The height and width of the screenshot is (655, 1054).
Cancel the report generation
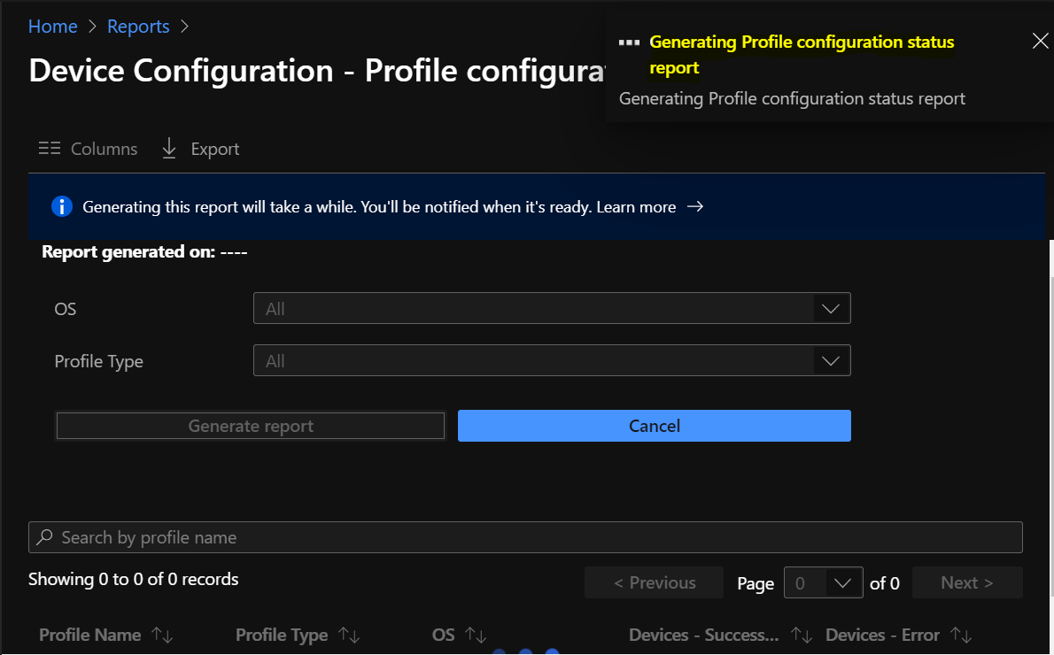(x=654, y=426)
